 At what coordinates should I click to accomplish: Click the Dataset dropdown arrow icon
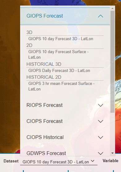93,161
